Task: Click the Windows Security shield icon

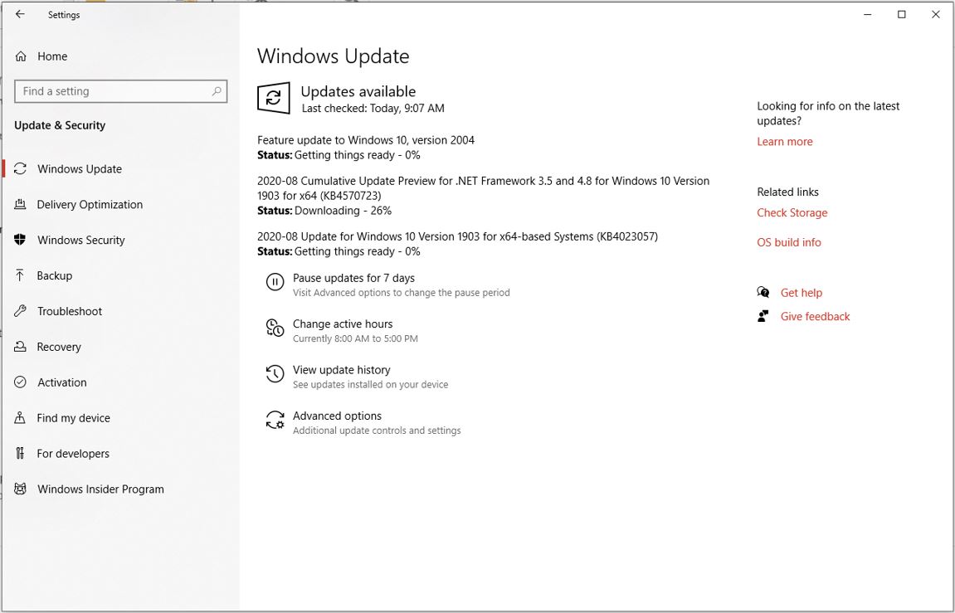Action: tap(20, 239)
